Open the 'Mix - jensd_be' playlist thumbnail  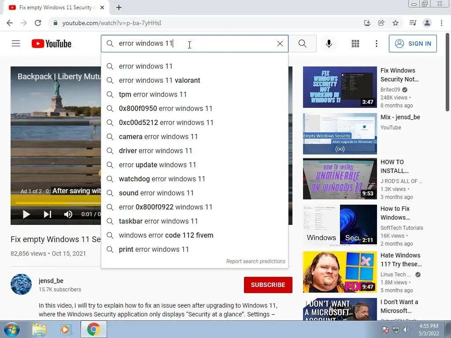(x=340, y=134)
